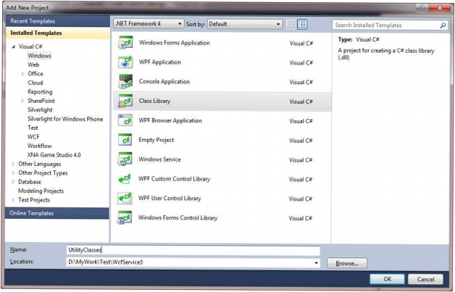Viewport: 455px width, 292px height.
Task: Open the help question mark button
Action: pyautogui.click(x=422, y=8)
